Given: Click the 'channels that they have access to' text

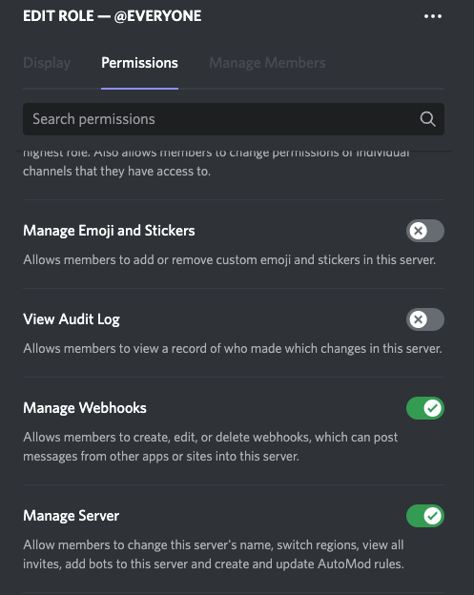Looking at the screenshot, I should [x=116, y=172].
